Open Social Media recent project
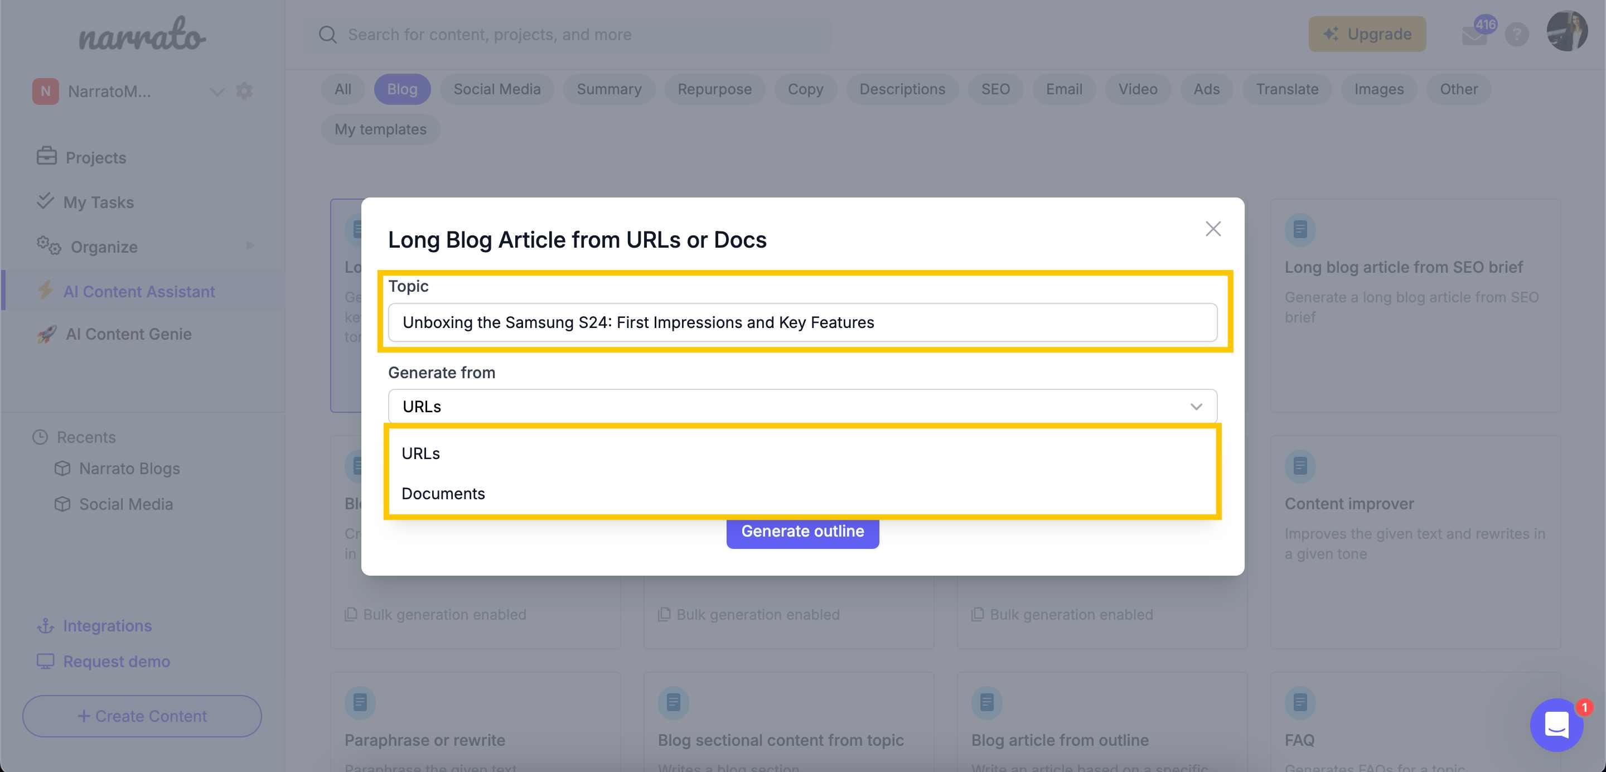This screenshot has height=772, width=1606. click(125, 504)
